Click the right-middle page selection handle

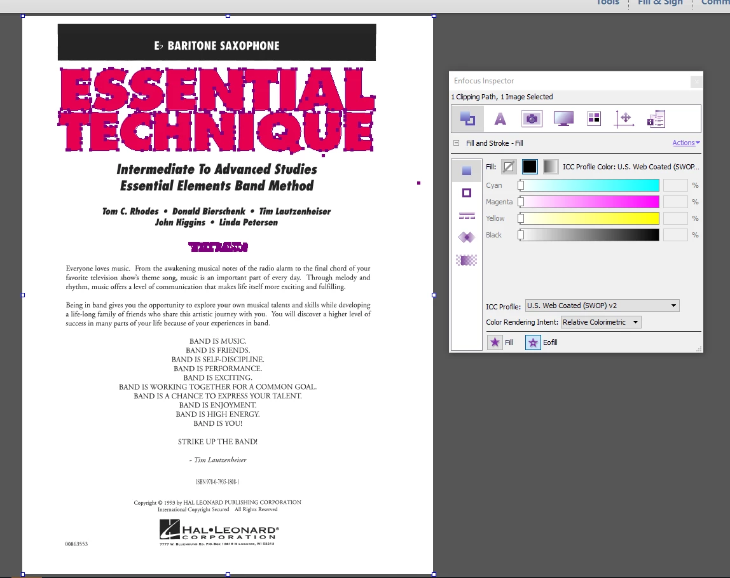(434, 295)
